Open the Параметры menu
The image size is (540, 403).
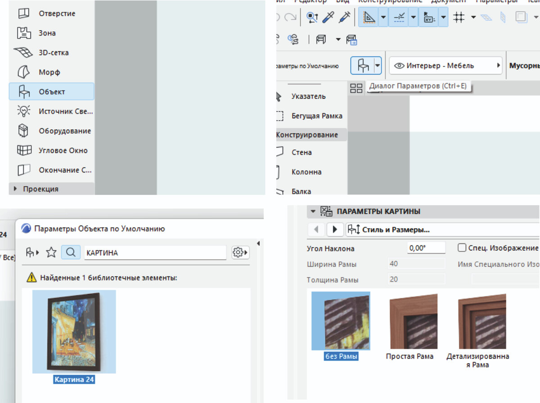[496, 1]
